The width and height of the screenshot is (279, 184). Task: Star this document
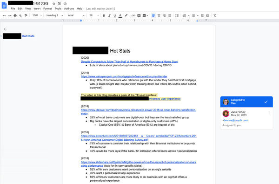pyautogui.click(x=54, y=4)
